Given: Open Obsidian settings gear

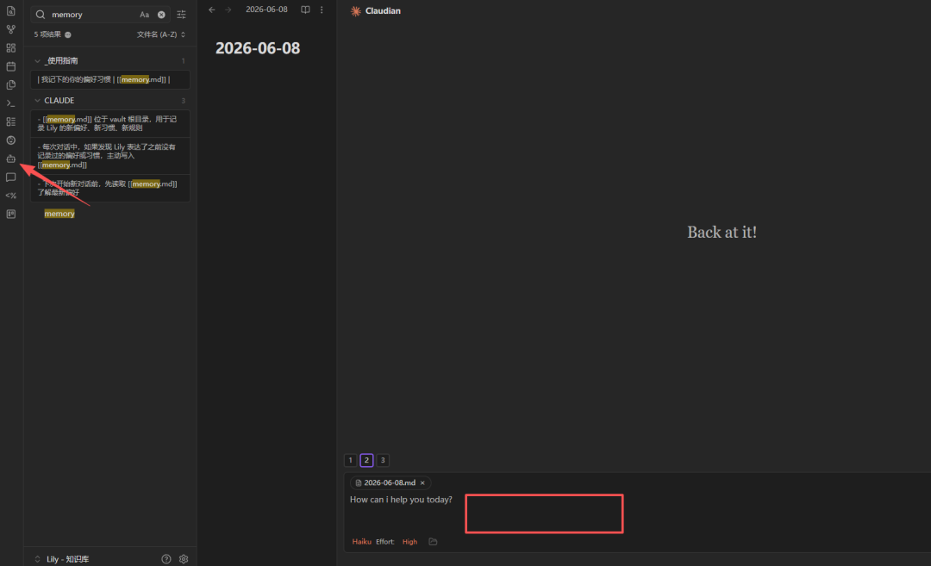Looking at the screenshot, I should tap(184, 559).
